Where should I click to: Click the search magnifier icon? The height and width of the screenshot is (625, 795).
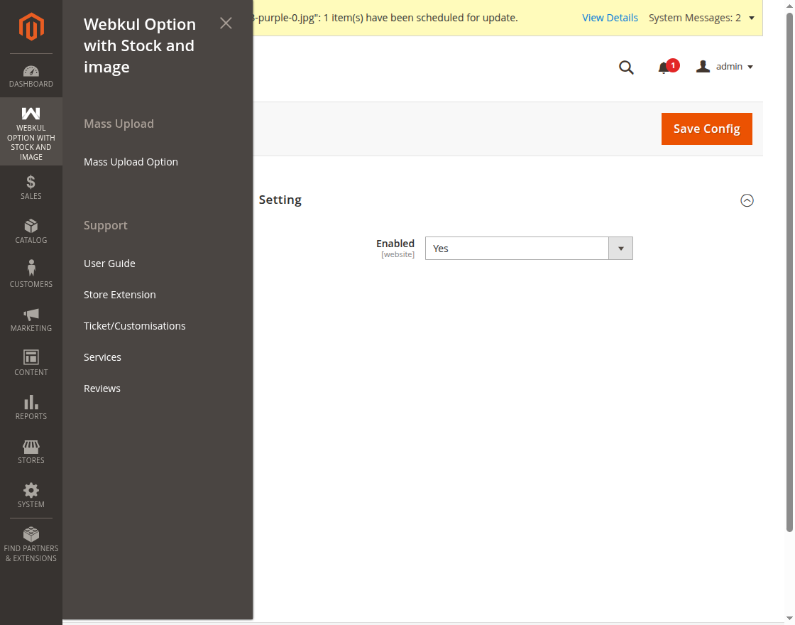pyautogui.click(x=626, y=67)
